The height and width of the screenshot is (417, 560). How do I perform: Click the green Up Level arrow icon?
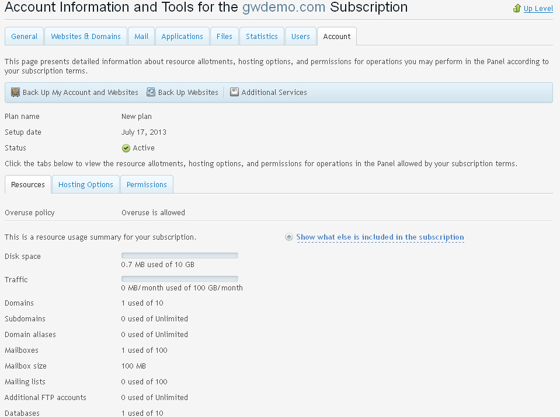click(517, 9)
